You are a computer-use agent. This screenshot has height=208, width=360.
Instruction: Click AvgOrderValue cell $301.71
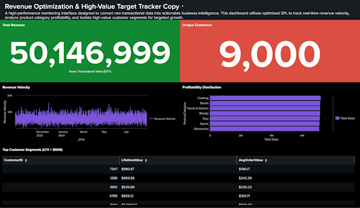(244, 196)
